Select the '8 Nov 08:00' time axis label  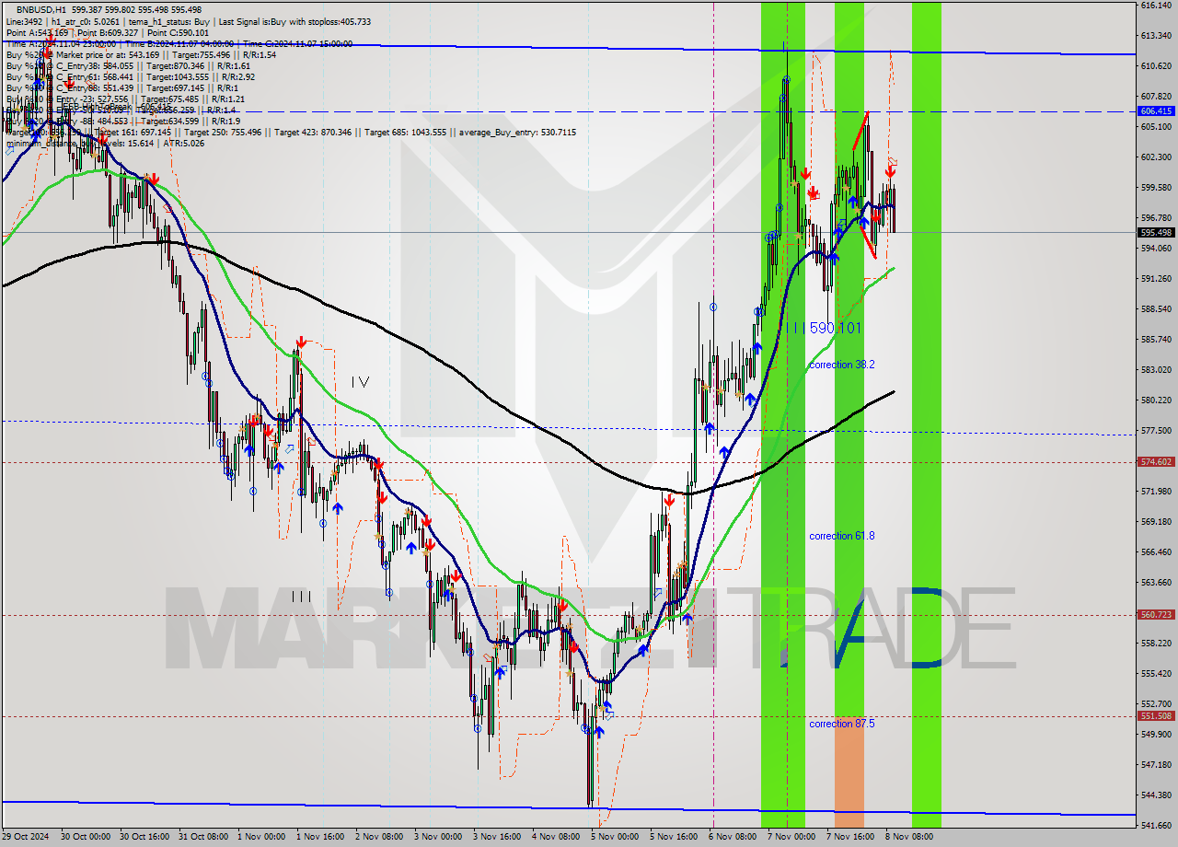click(909, 837)
